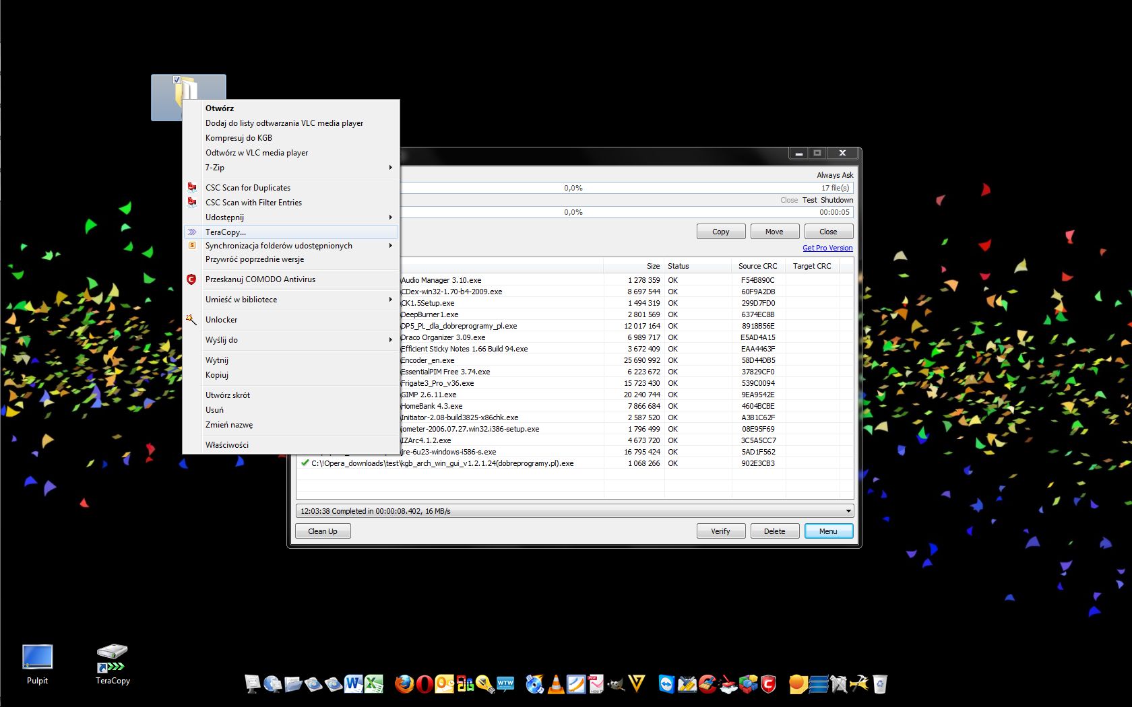Click the Verify button
The image size is (1132, 707).
point(721,531)
